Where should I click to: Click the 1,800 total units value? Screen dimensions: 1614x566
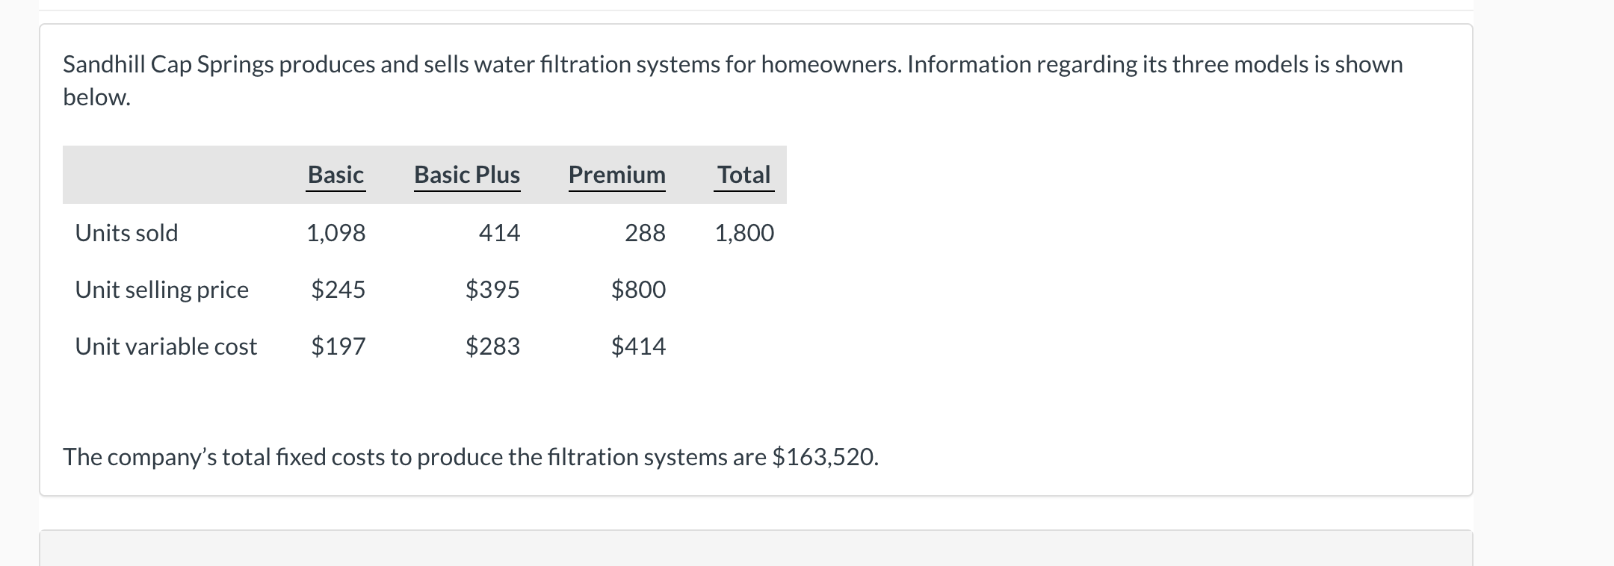pos(744,233)
